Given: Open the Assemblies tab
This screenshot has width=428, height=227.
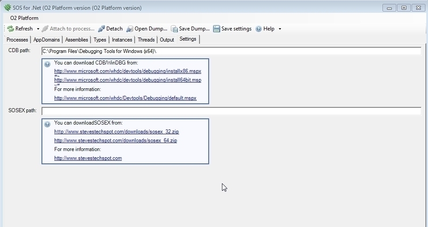Looking at the screenshot, I should tap(77, 40).
